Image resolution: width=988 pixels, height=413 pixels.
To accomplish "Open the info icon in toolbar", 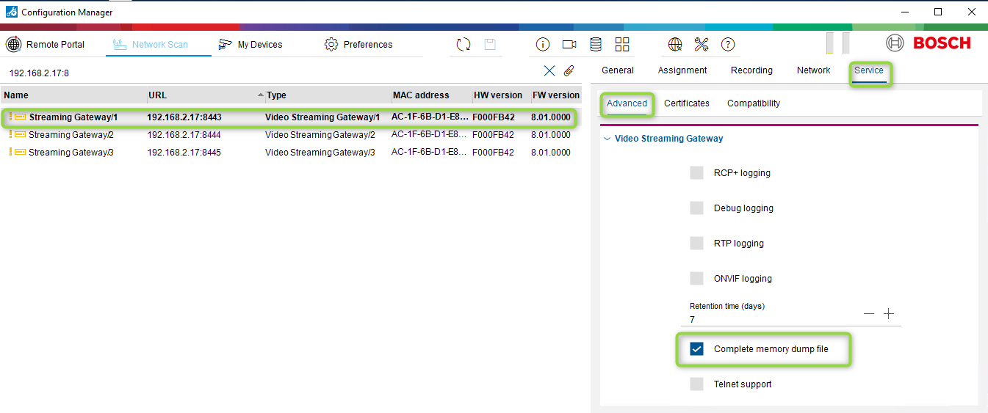I will (x=543, y=45).
